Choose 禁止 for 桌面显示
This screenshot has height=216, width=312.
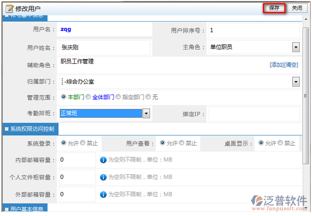tap(281, 143)
